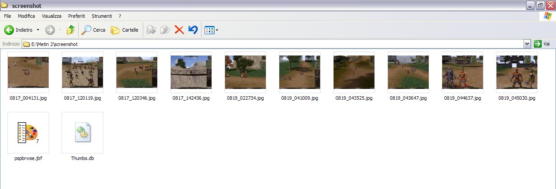Viewport: 556px width, 189px height.
Task: Click the Thumbs.db filename label
Action: point(83,159)
